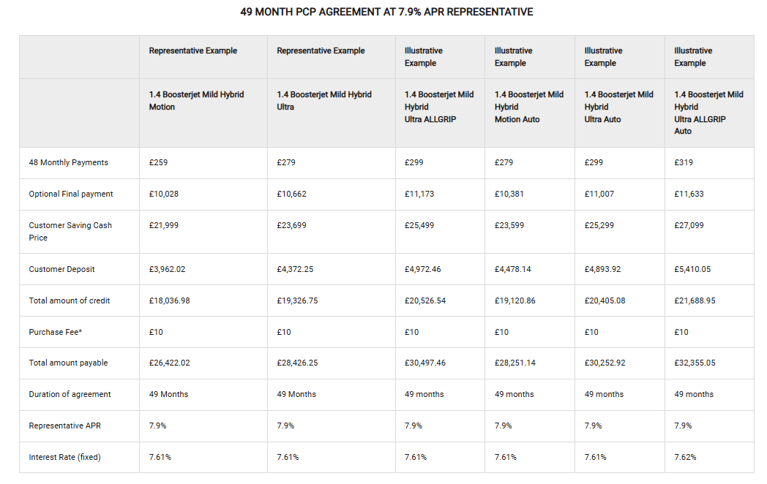
Task: Select the £3,962.02 deposit value
Action: (167, 269)
